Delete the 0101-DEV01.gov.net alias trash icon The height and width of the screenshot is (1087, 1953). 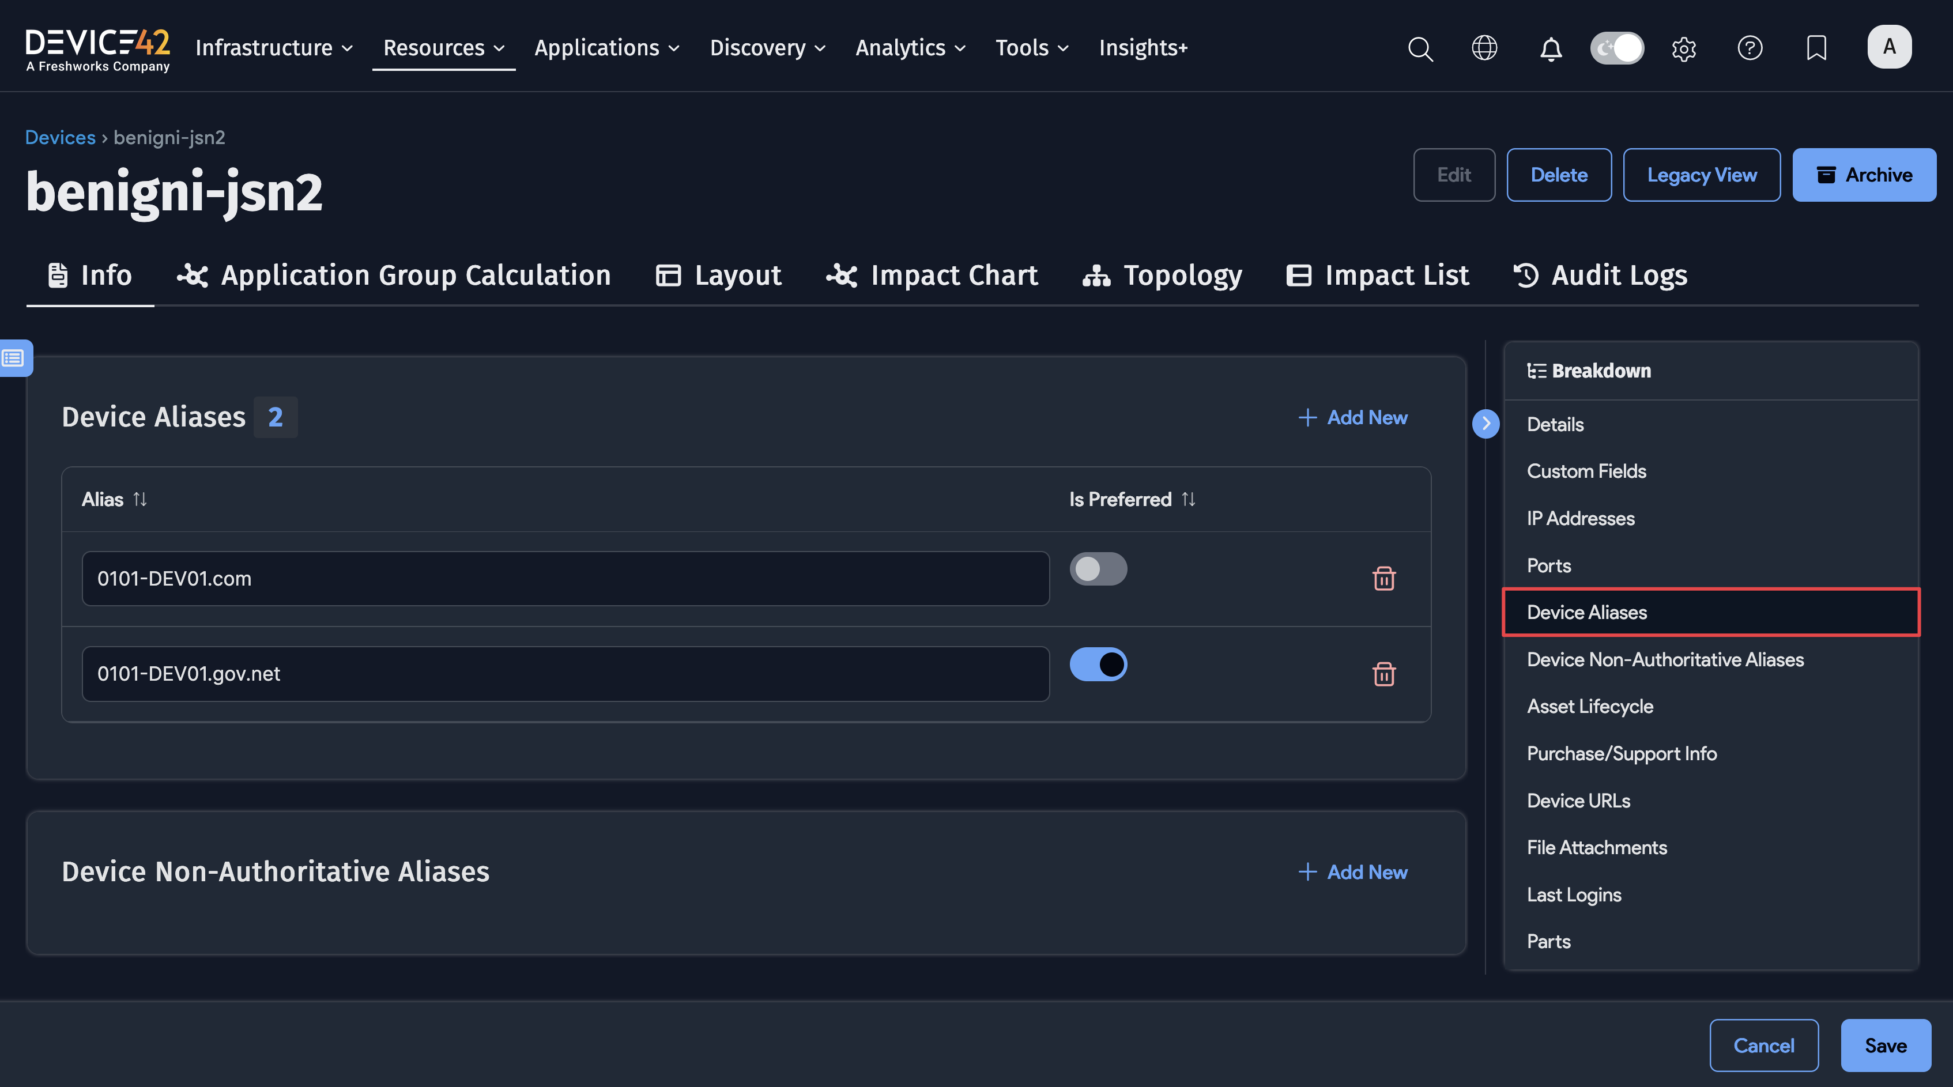click(x=1383, y=673)
